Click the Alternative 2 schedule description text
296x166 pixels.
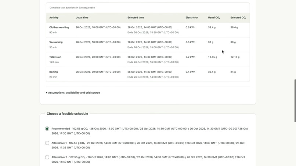148,159
